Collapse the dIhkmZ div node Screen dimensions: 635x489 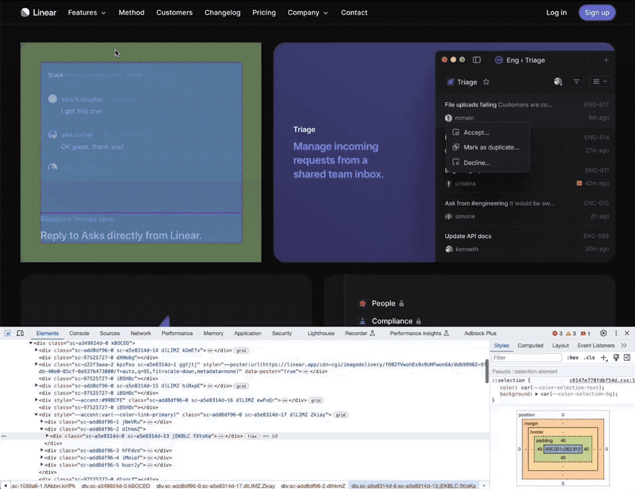click(x=42, y=429)
